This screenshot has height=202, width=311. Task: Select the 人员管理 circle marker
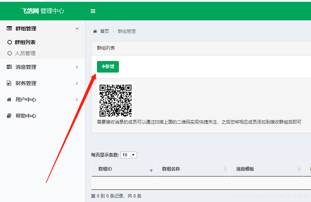(x=10, y=53)
